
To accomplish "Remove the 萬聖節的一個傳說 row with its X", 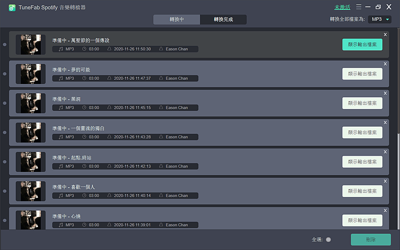I will tap(385, 34).
